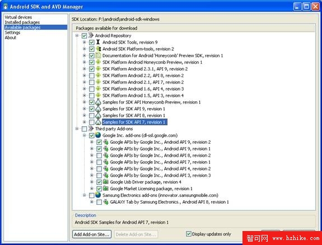The image size is (322, 245).
Task: Select Available packages in sidebar
Action: (36, 27)
